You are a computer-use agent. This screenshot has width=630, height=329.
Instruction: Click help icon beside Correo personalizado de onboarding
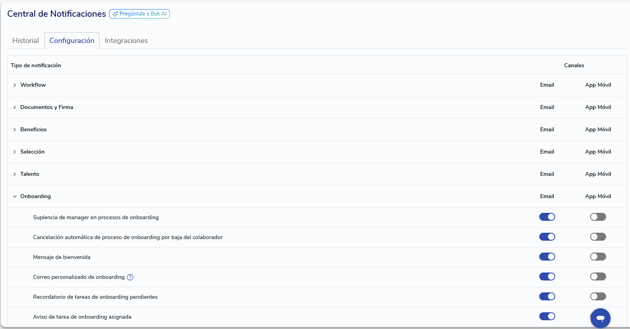coord(130,277)
